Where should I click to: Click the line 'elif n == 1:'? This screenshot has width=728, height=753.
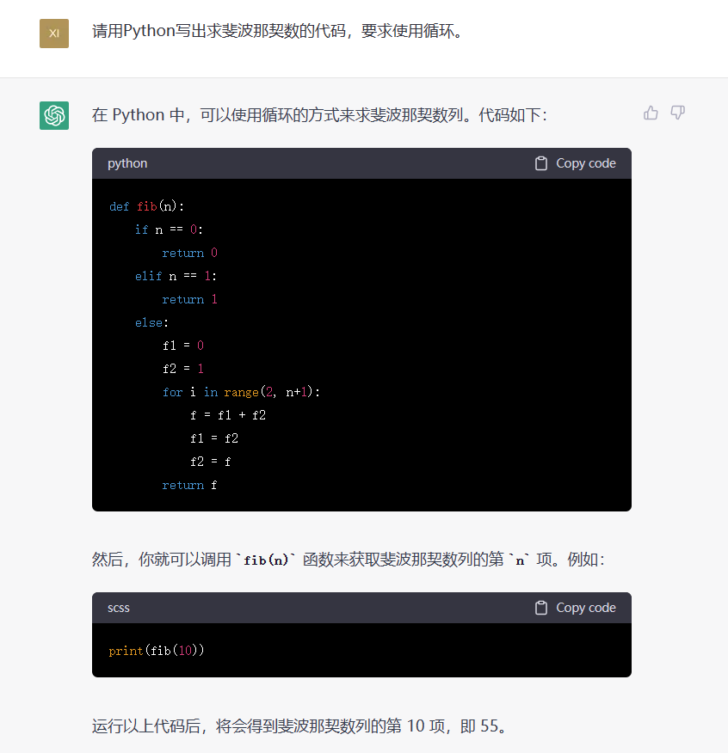click(176, 276)
